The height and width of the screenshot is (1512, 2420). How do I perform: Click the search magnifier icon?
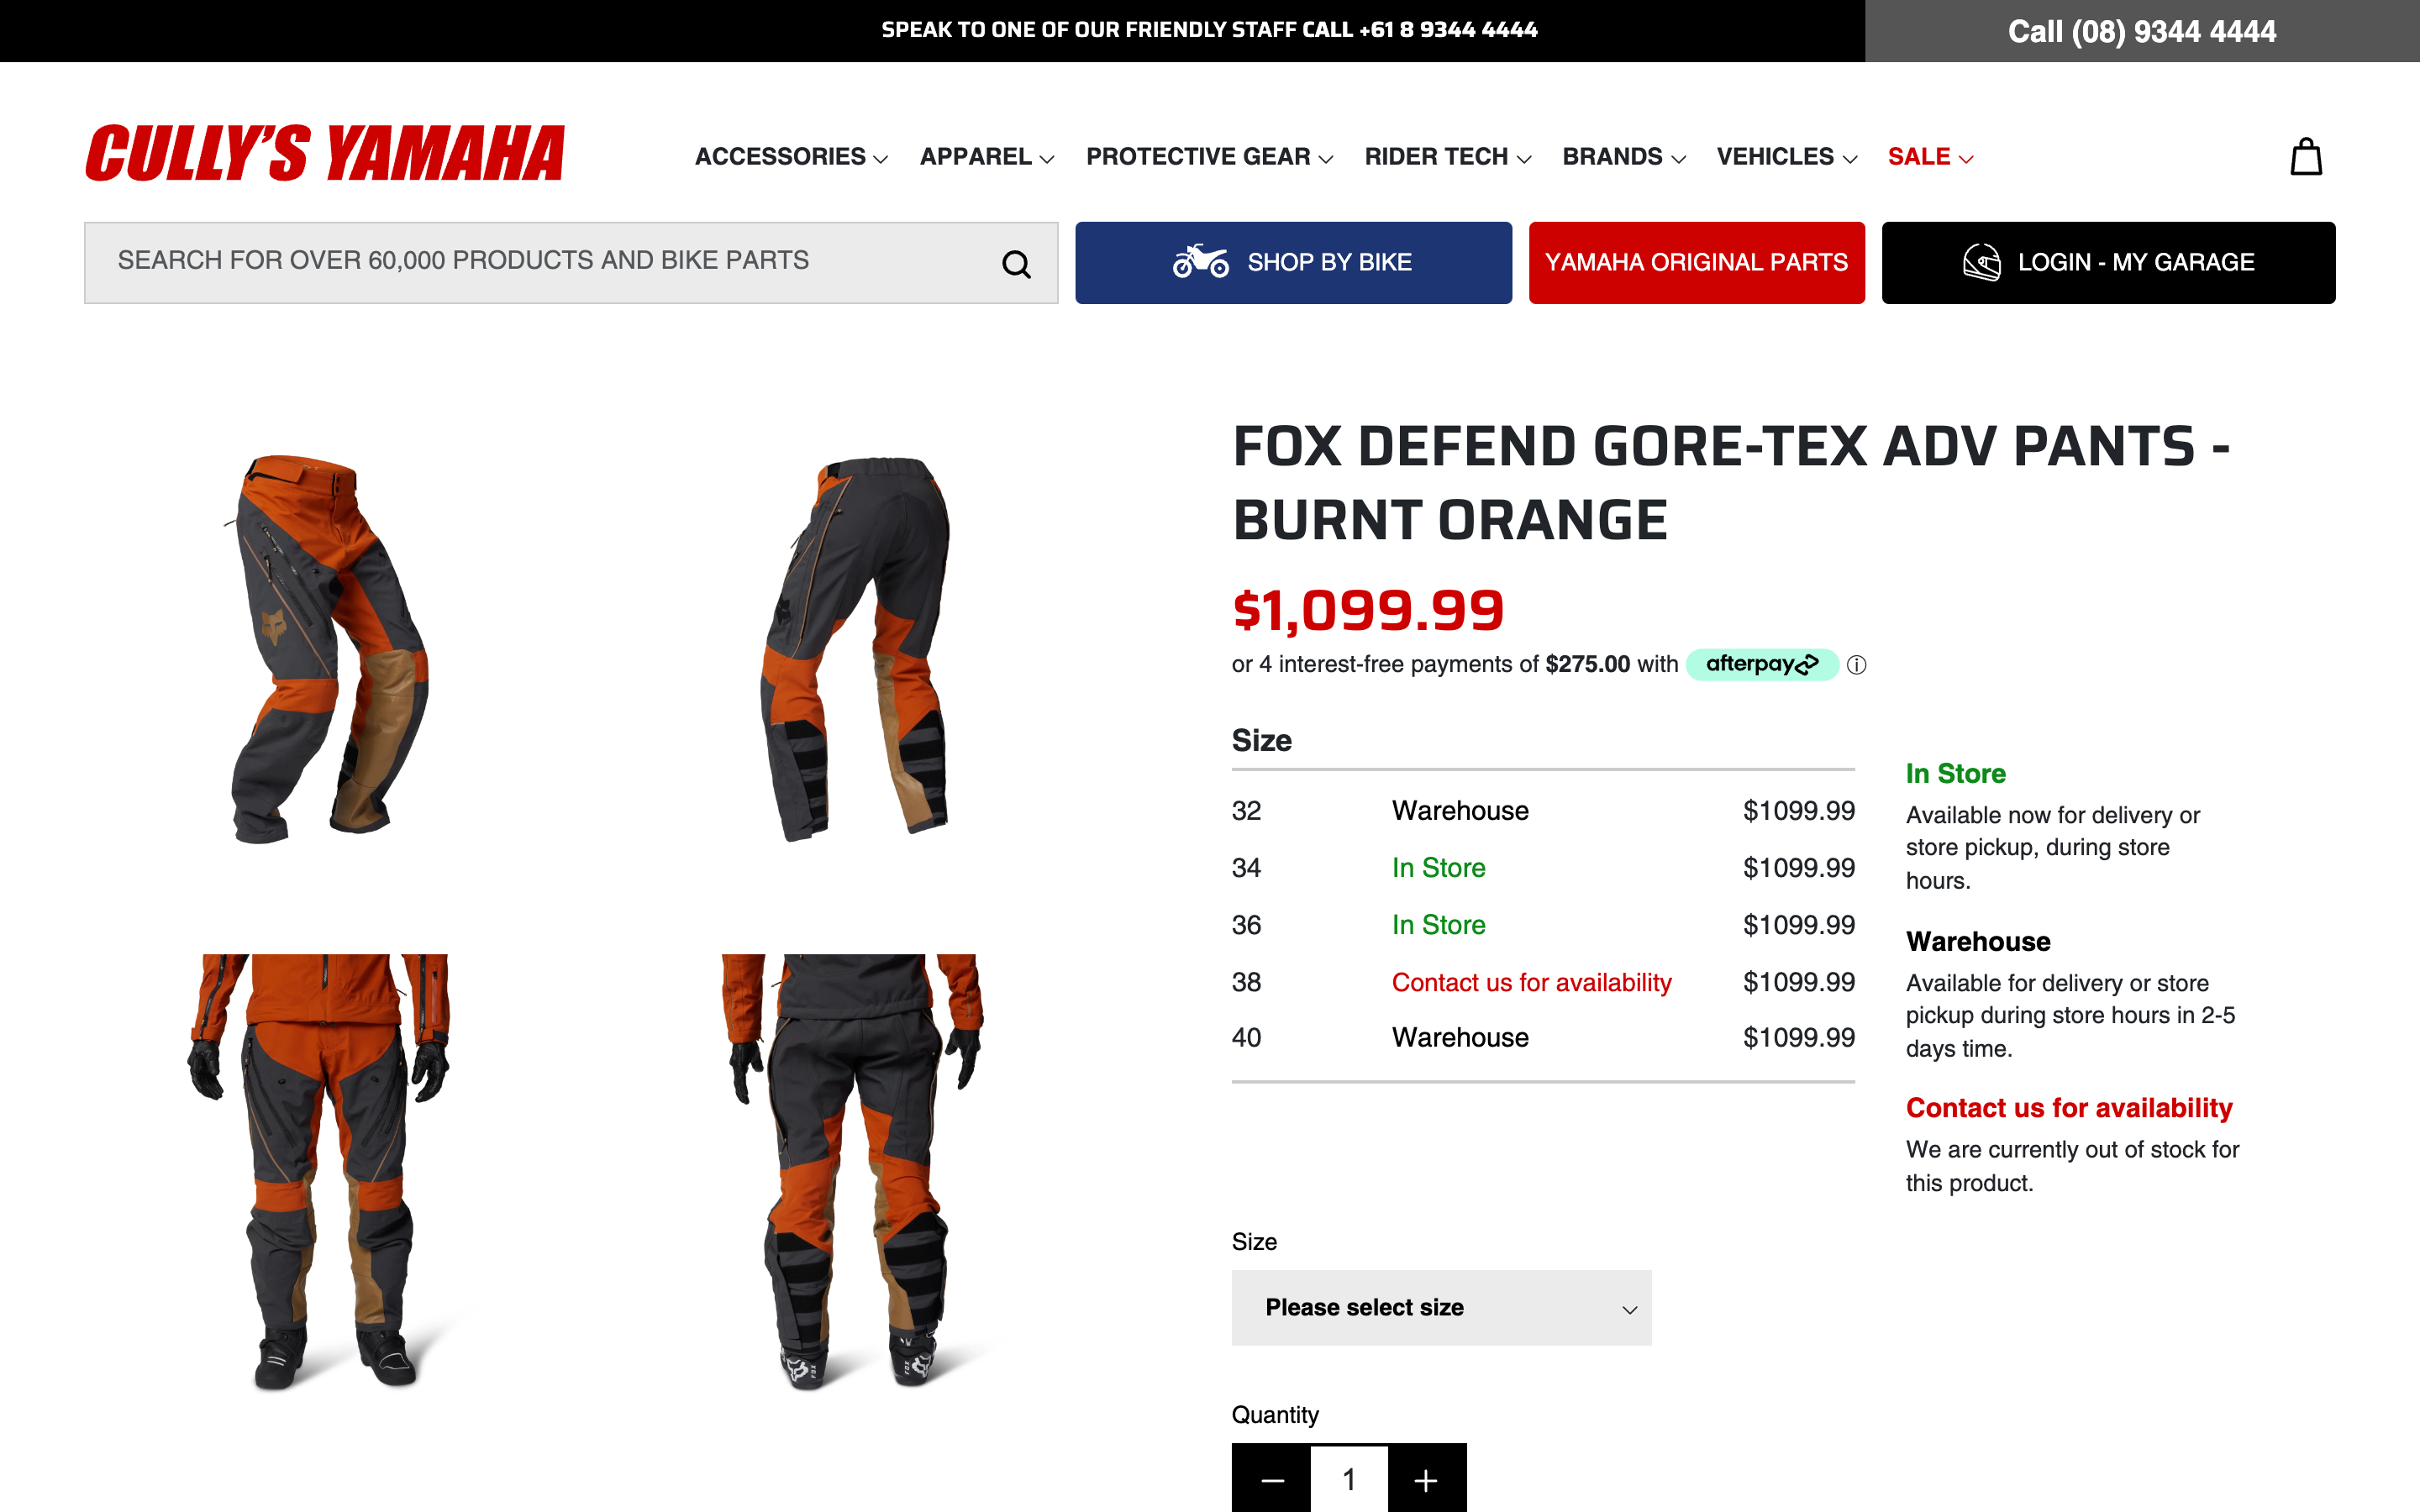click(1016, 264)
